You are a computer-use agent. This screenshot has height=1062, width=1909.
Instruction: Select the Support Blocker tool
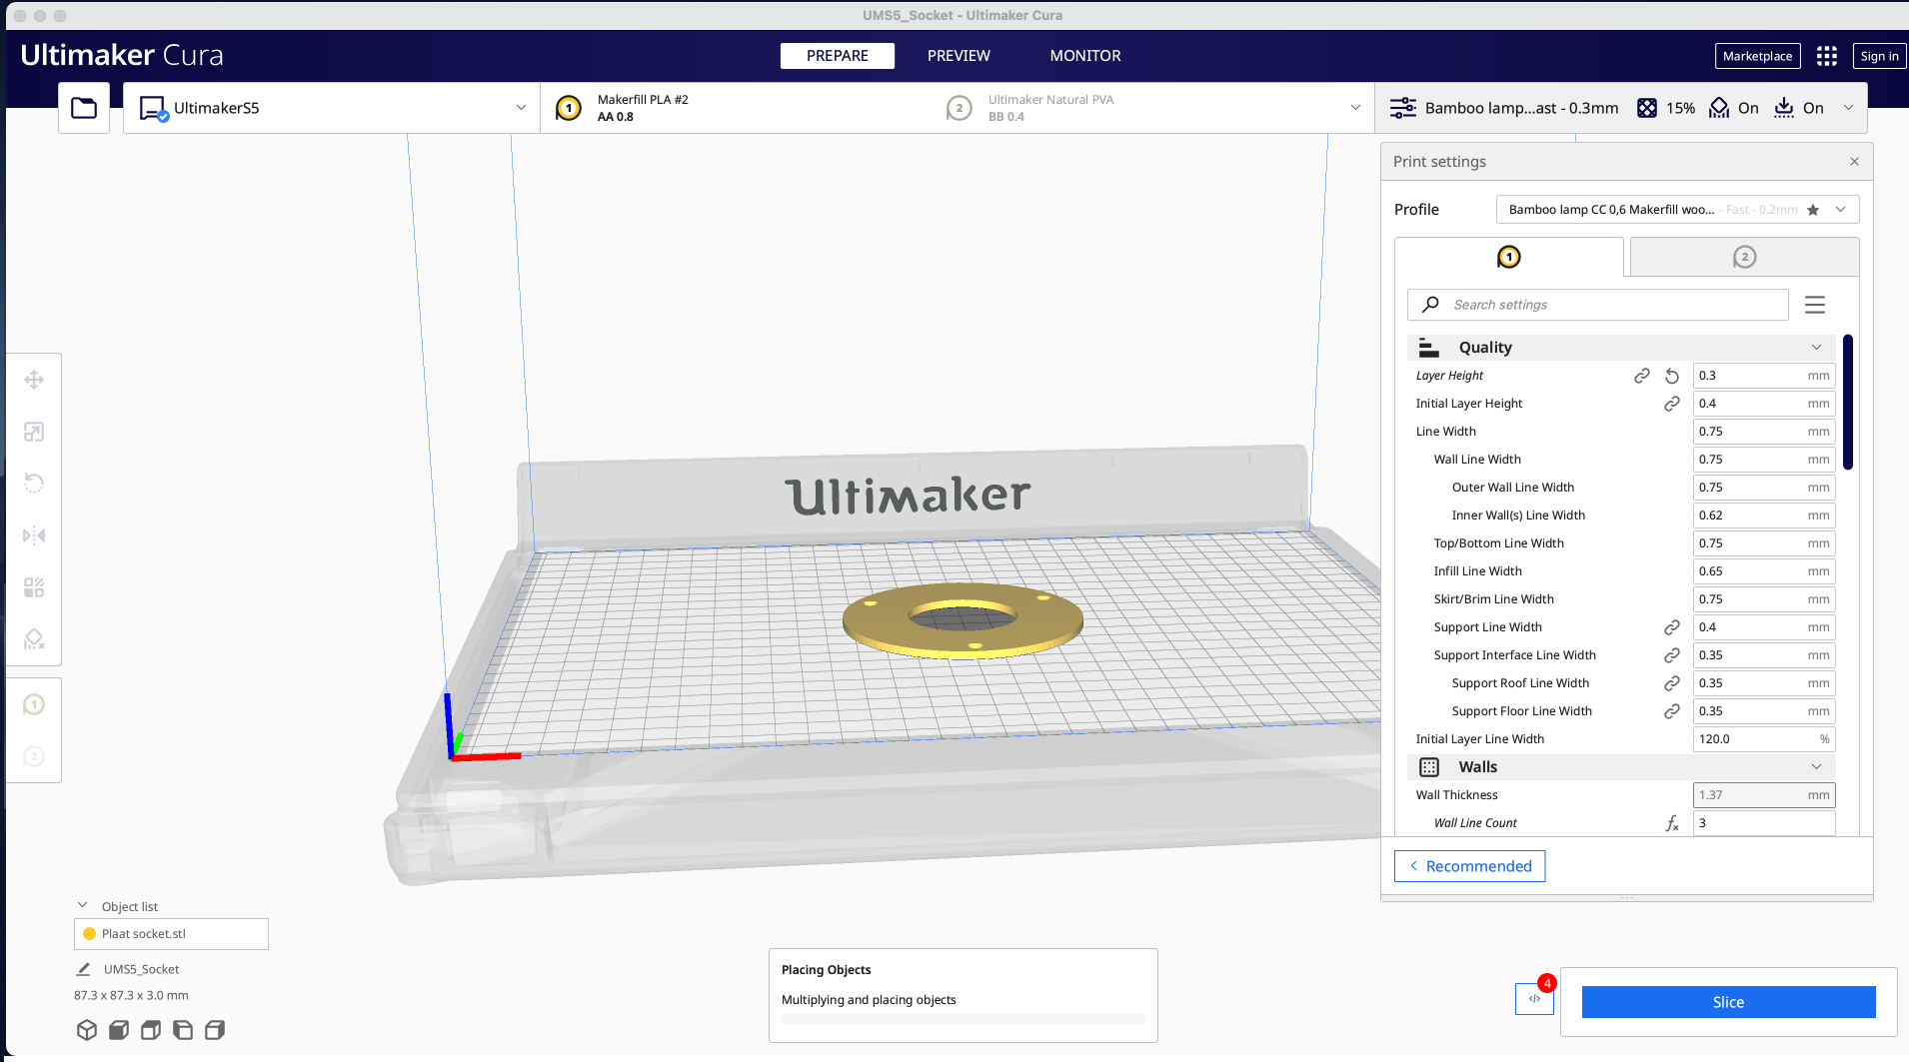(34, 639)
